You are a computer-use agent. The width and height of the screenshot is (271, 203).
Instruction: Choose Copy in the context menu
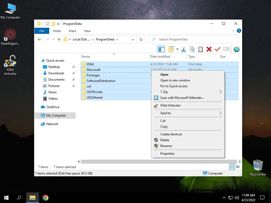[x=188, y=127]
